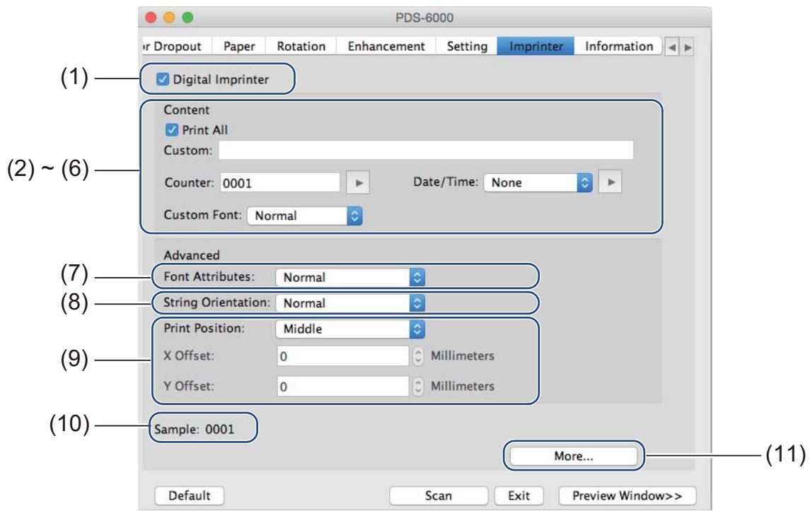Viewport: 810px width, 511px height.
Task: Click the Default button
Action: point(189,495)
